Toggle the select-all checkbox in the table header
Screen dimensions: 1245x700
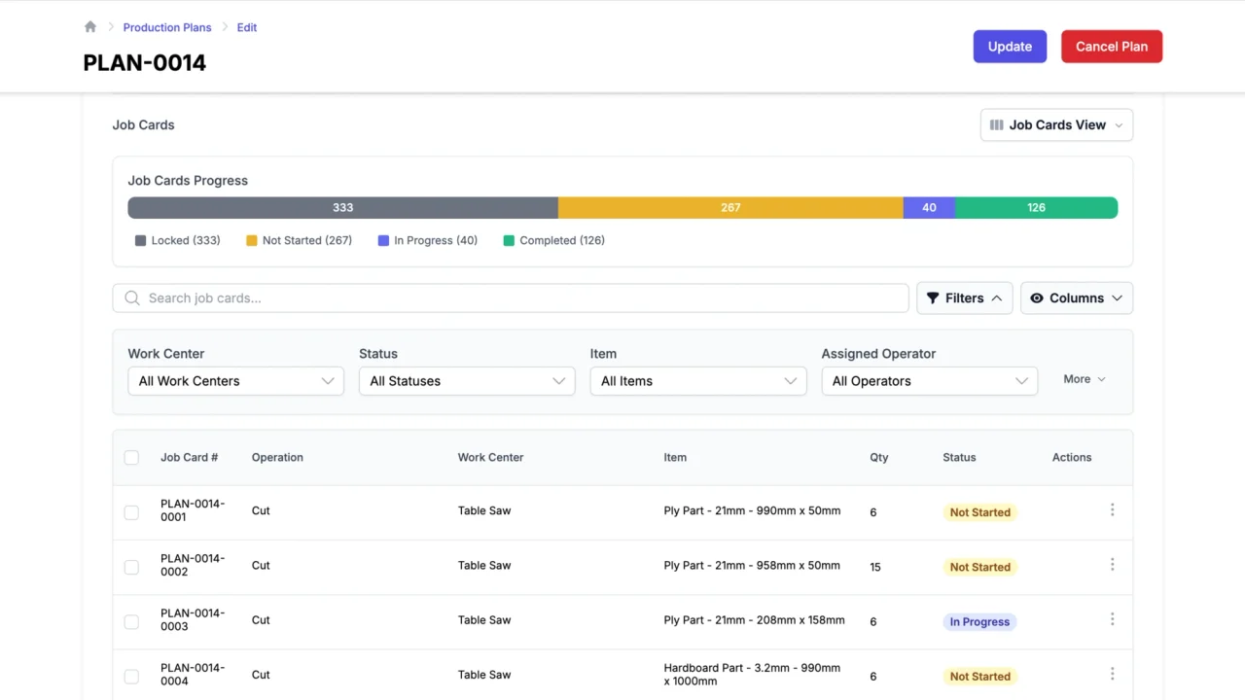click(131, 457)
